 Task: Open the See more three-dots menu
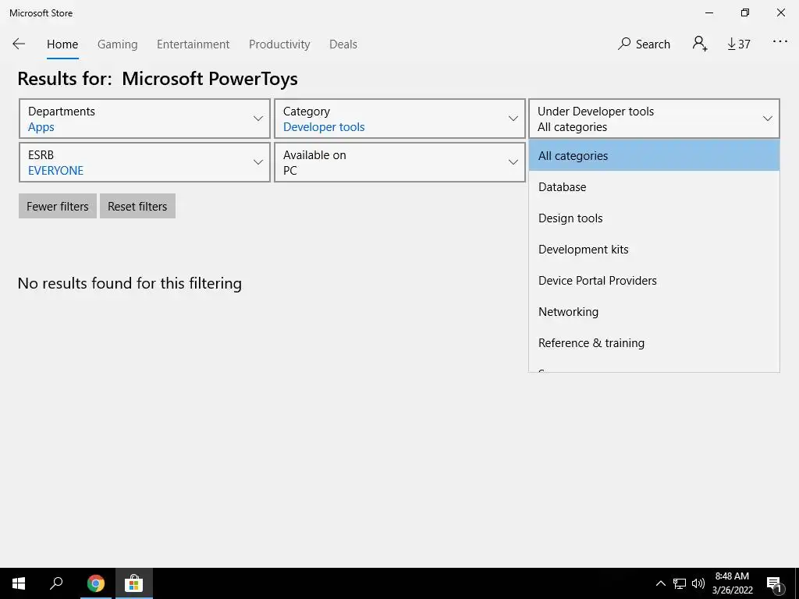pos(779,42)
